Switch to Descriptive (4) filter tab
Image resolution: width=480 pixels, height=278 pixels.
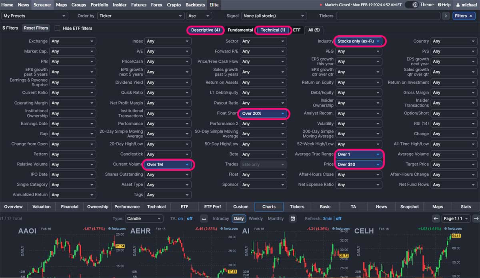click(206, 30)
